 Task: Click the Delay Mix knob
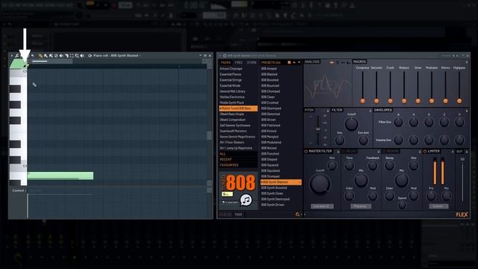point(361,180)
